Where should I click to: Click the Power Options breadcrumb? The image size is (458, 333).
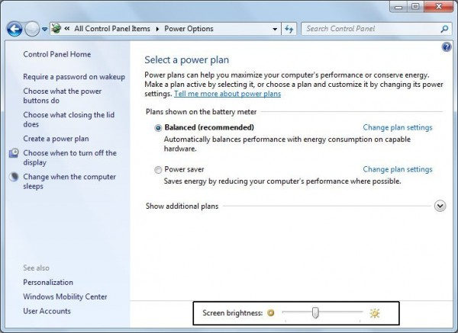(x=189, y=29)
